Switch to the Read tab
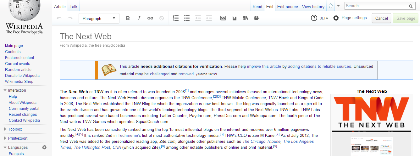 [257, 7]
